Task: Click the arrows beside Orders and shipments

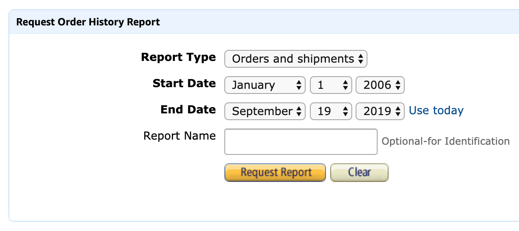Action: point(361,59)
